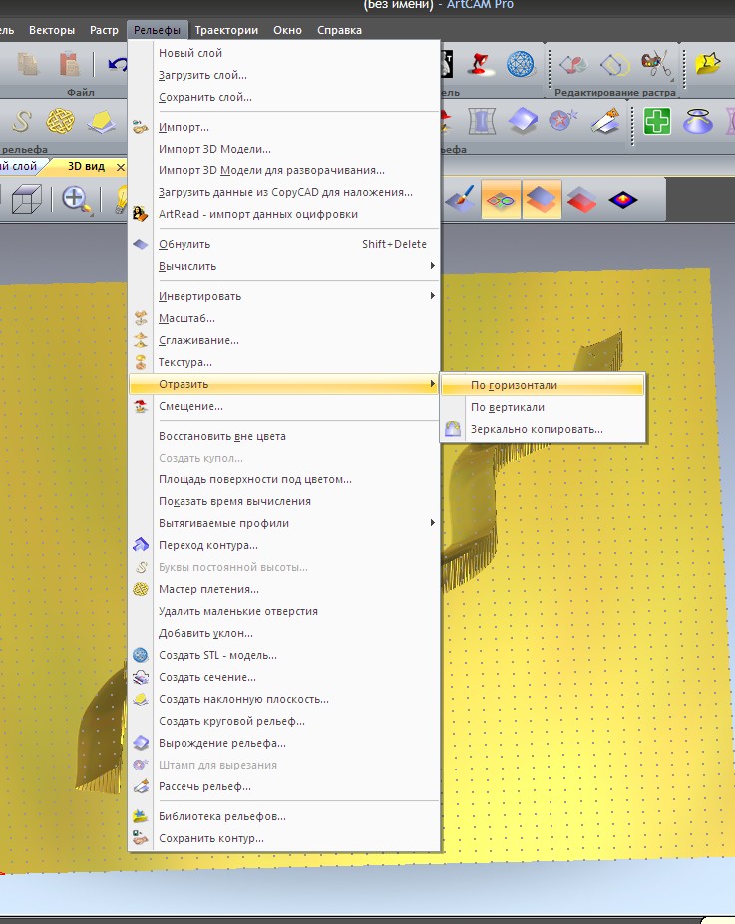Open Смещение... menu entry
Viewport: 735px width, 924px height.
(284, 406)
